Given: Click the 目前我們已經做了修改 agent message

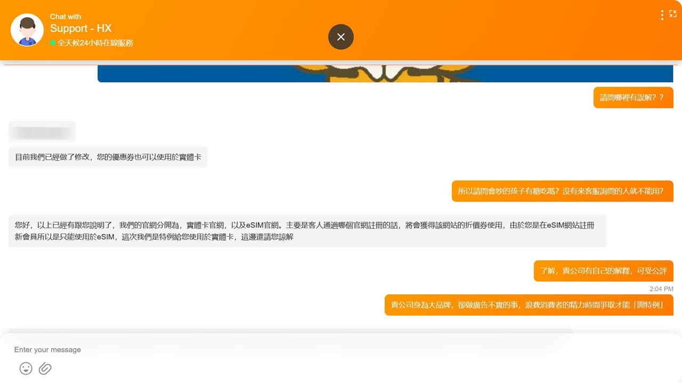Looking at the screenshot, I should (108, 157).
